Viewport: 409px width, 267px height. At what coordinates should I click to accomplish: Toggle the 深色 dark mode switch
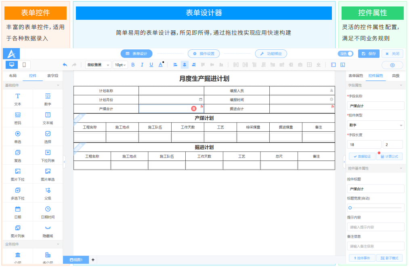point(346,54)
